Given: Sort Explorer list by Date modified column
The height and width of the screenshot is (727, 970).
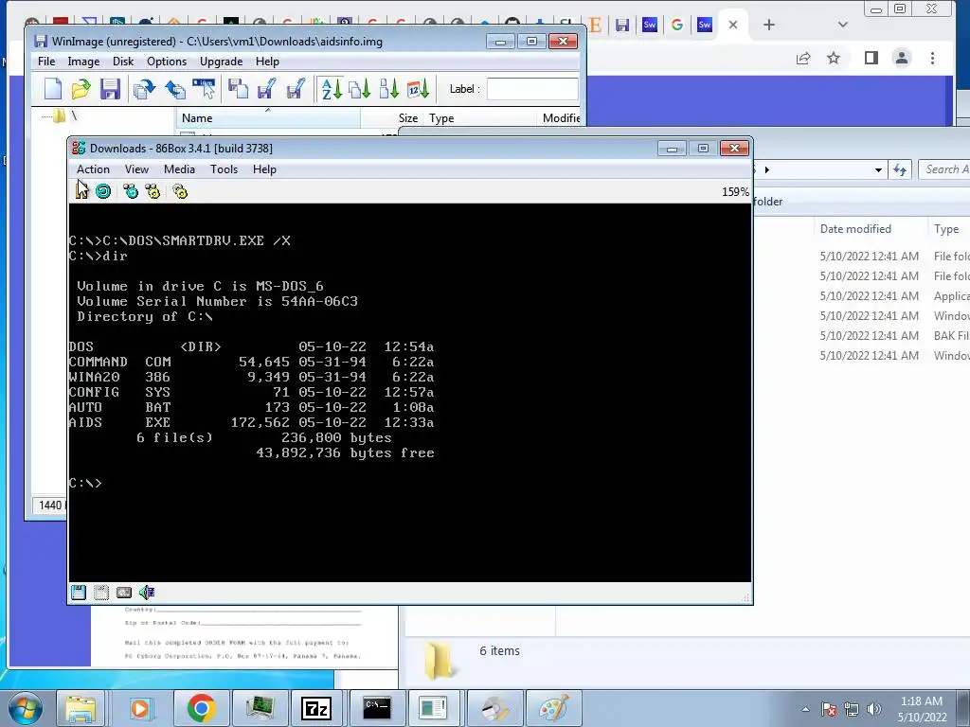Looking at the screenshot, I should [x=871, y=229].
